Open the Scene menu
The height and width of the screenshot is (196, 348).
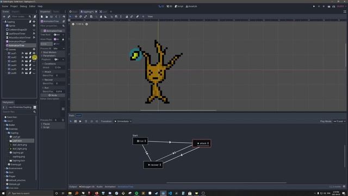[5, 6]
